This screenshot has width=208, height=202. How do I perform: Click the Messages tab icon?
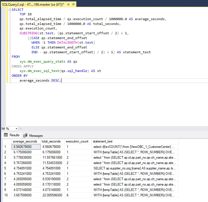click(x=25, y=135)
